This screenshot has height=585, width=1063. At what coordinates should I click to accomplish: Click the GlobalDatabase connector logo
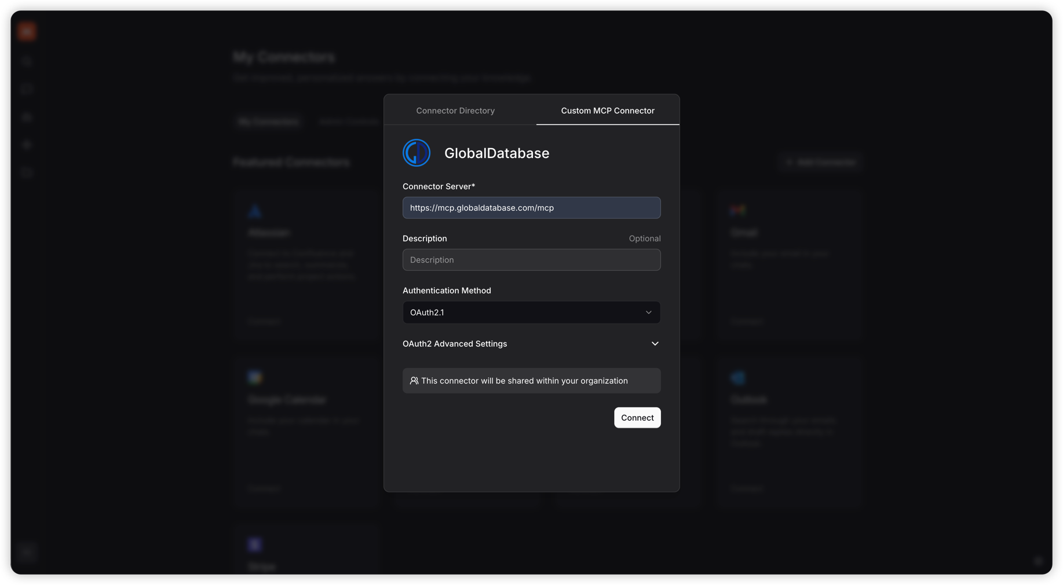pyautogui.click(x=416, y=153)
